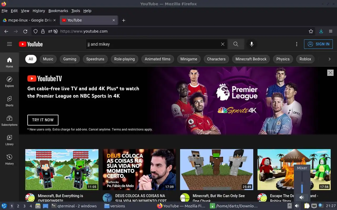Viewport: 337px width, 210px height.
Task: Open the History menu in the menu bar
Action: tap(39, 11)
